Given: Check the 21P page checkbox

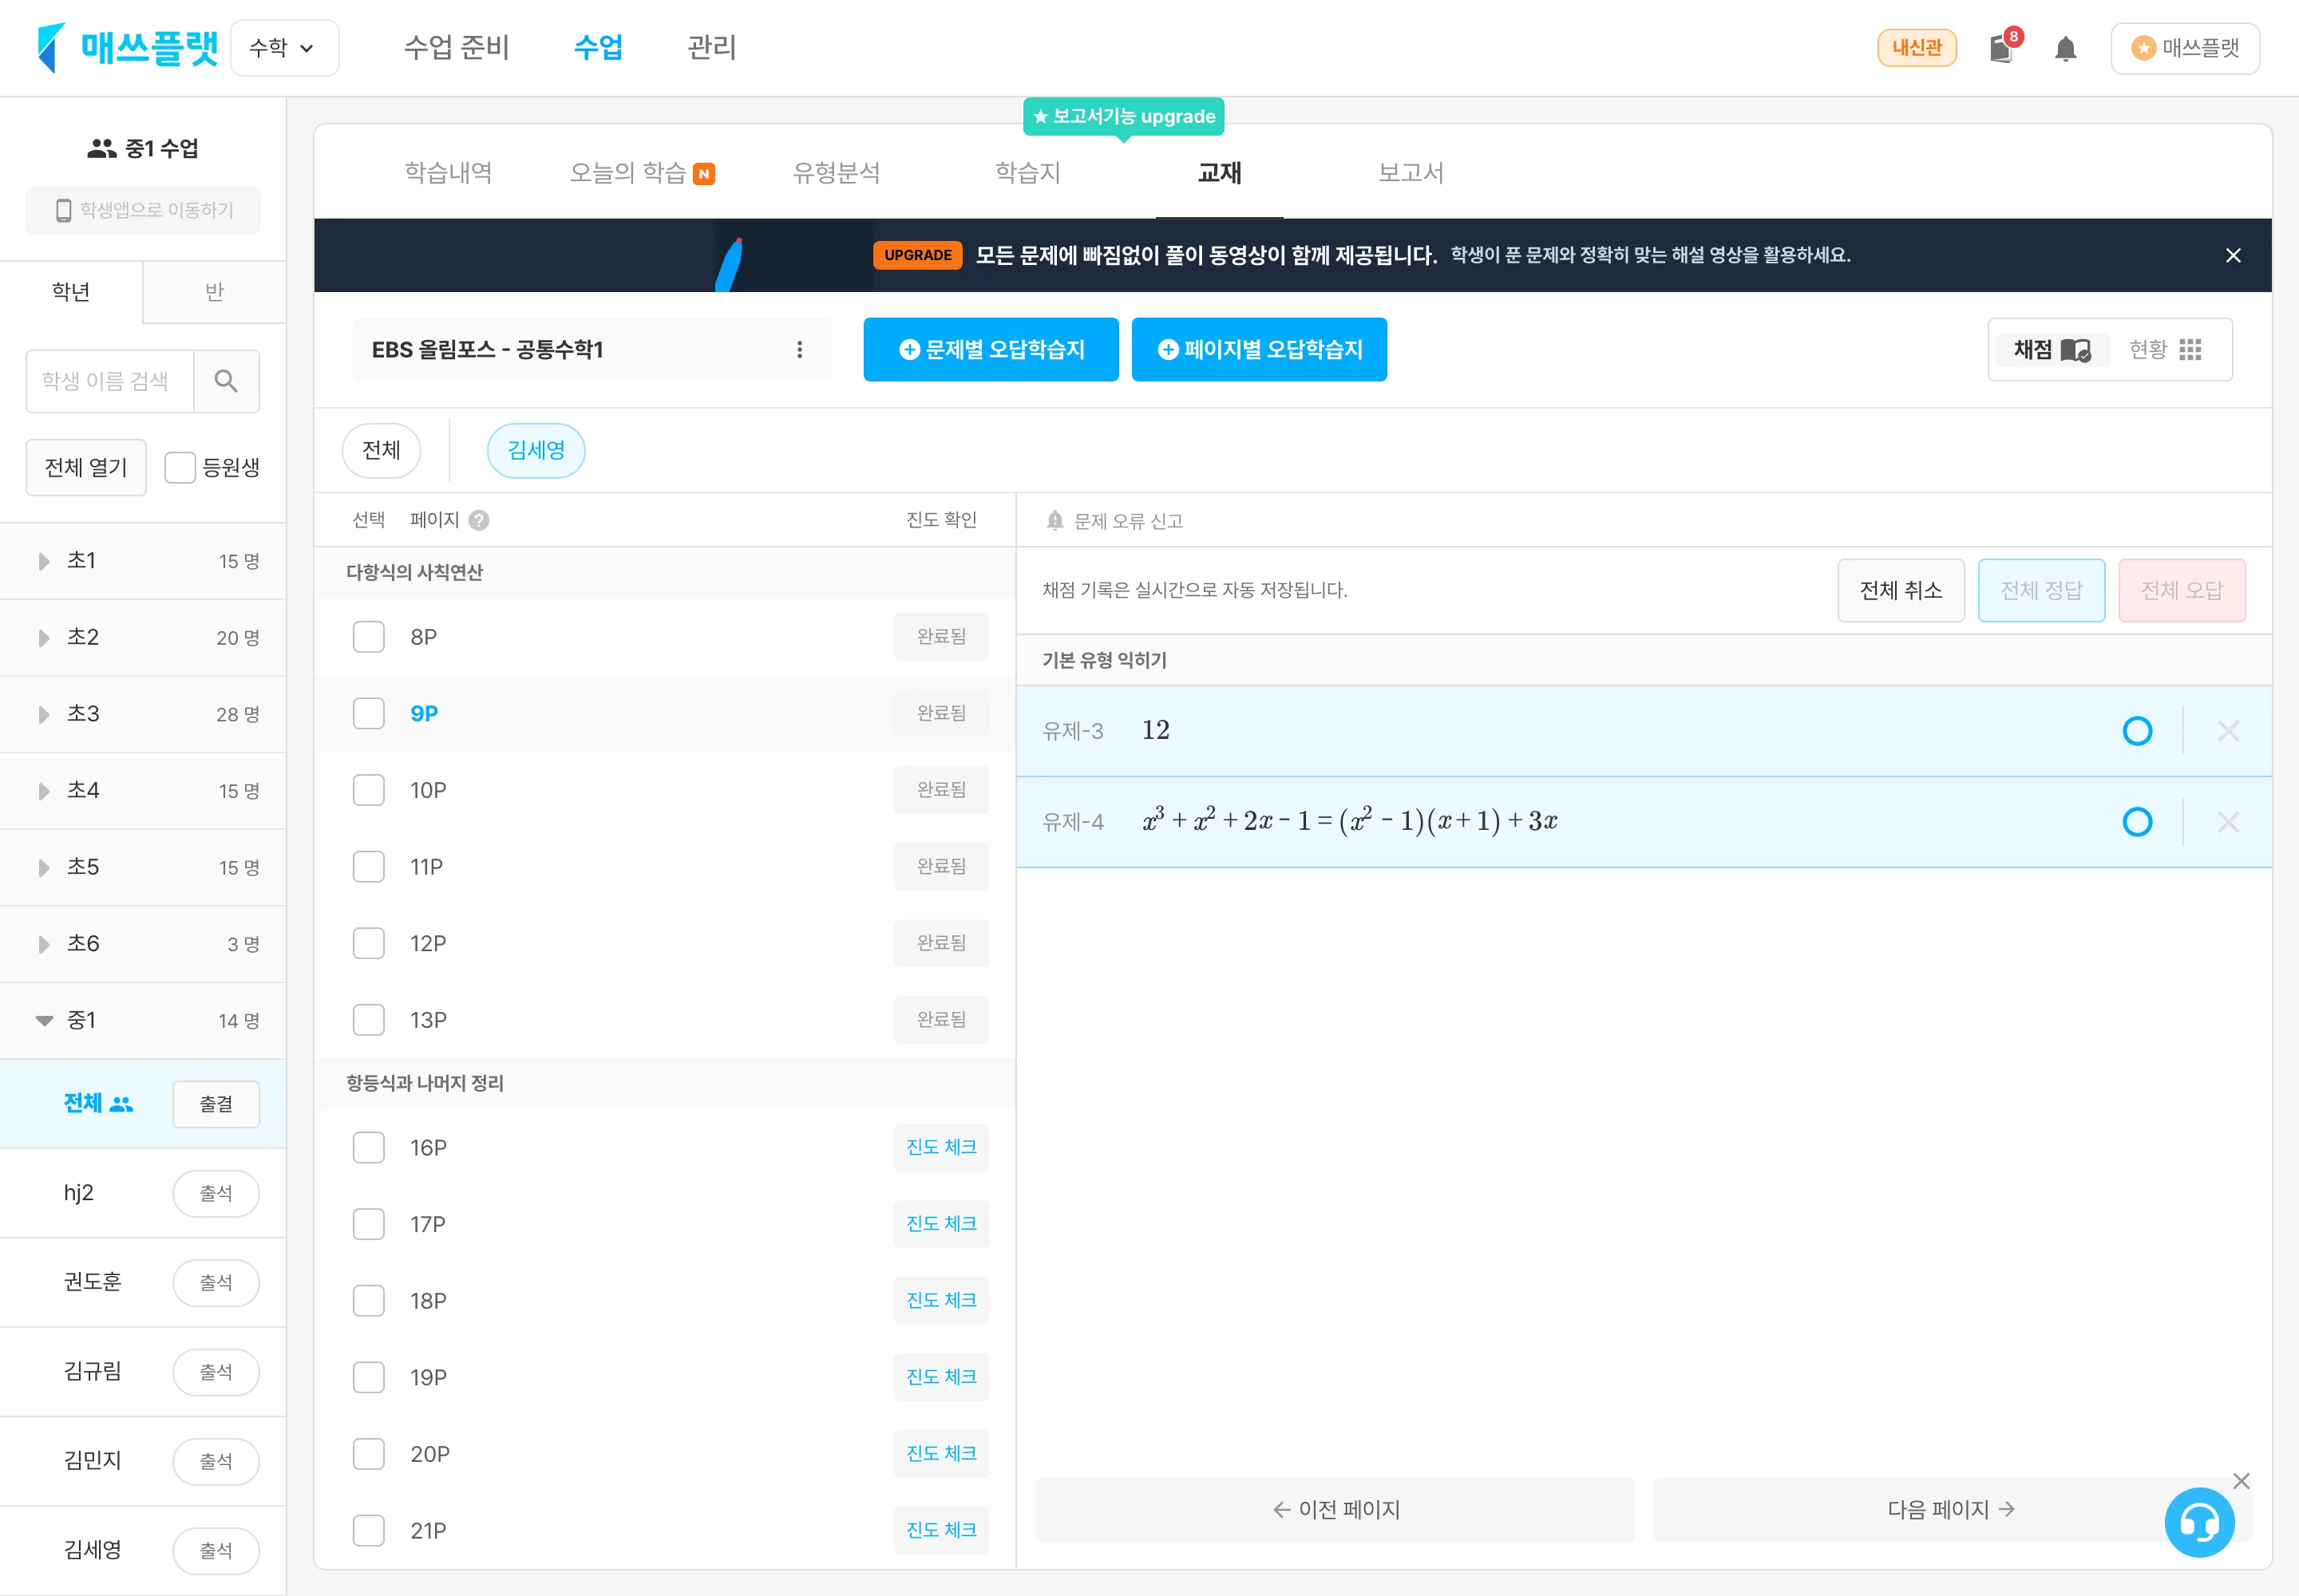Looking at the screenshot, I should pos(368,1531).
